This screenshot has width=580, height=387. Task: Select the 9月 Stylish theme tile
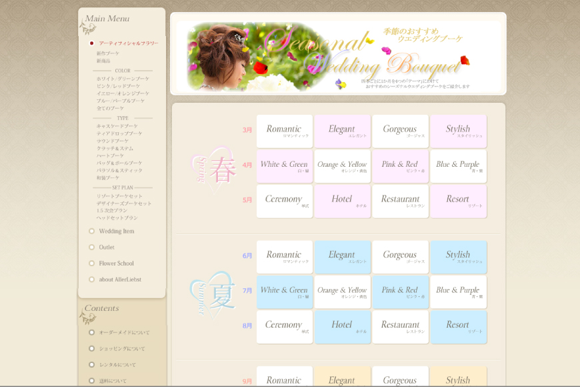click(x=459, y=376)
